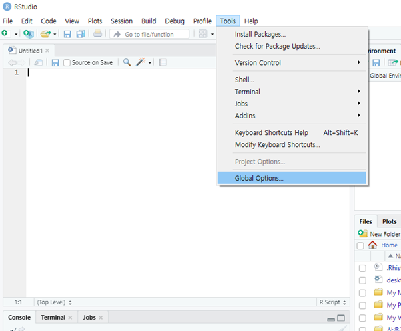Open the R Script file type selector
This screenshot has height=331, width=401.
tap(332, 302)
